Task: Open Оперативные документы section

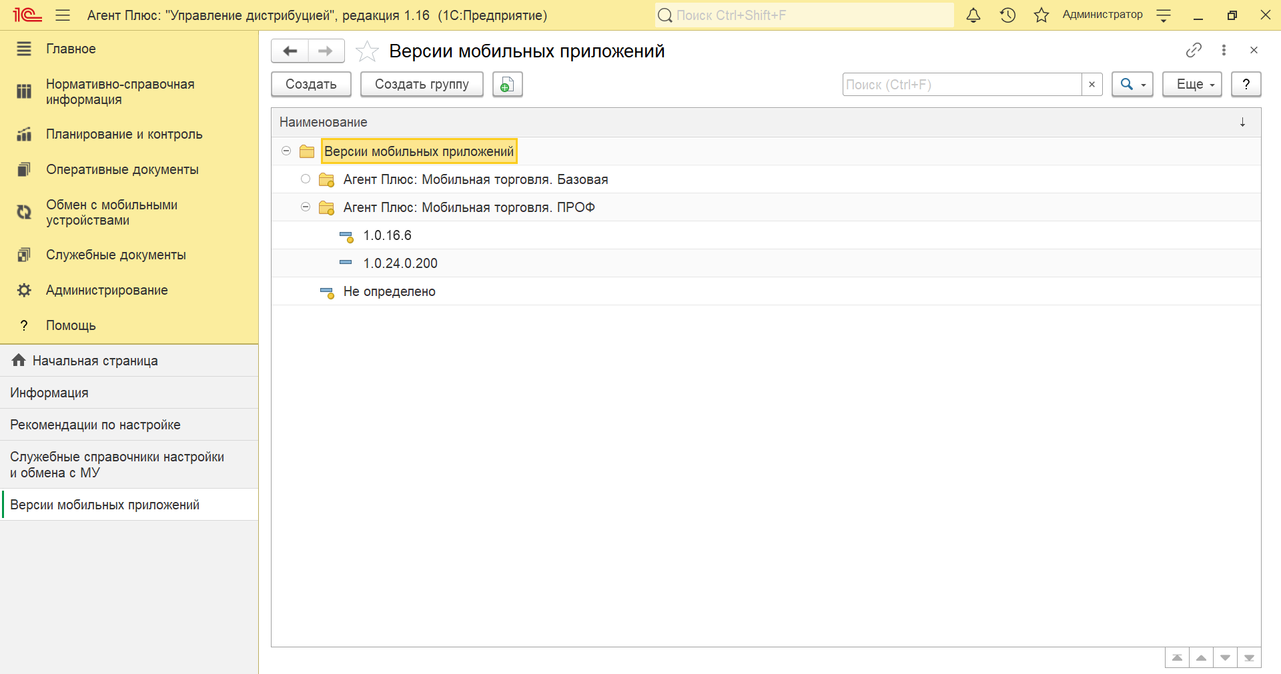Action: click(129, 169)
